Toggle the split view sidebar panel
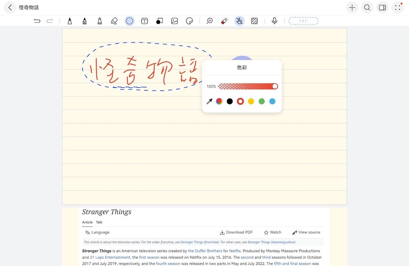 pyautogui.click(x=382, y=7)
